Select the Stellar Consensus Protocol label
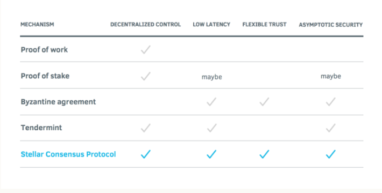 (68, 154)
